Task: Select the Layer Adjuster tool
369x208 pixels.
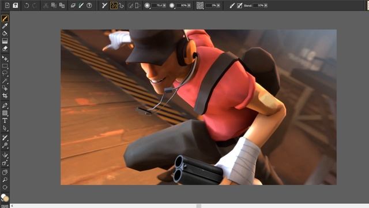Action: click(5, 58)
